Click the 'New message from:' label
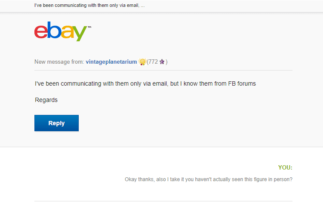 (x=59, y=62)
